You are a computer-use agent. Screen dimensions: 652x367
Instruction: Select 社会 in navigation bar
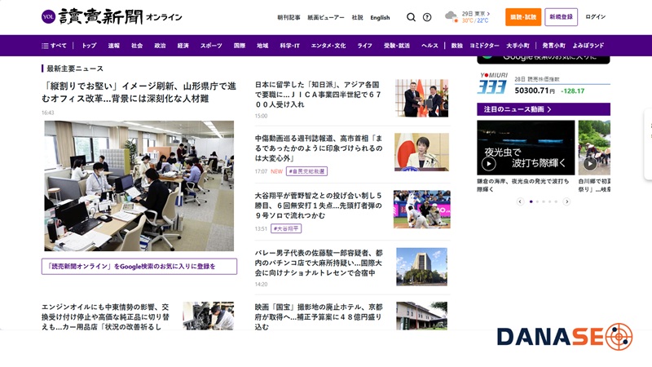coord(137,46)
